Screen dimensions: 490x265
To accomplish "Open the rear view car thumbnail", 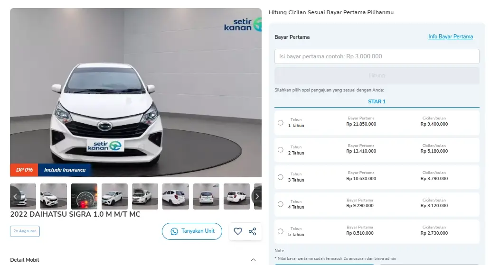I will (x=206, y=196).
